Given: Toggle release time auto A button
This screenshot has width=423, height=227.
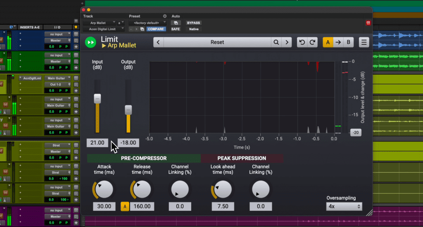Looking at the screenshot, I should tap(125, 206).
